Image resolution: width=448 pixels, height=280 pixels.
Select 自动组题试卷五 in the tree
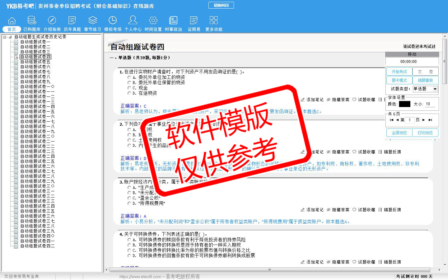[x=35, y=62]
